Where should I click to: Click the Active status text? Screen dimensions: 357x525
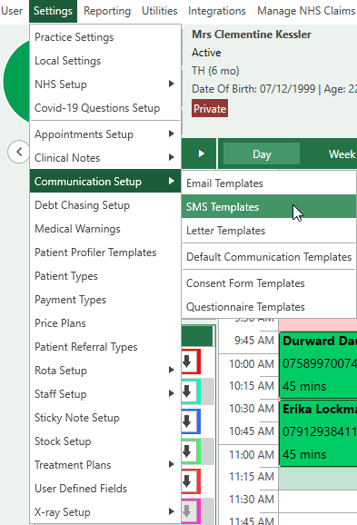click(x=206, y=53)
